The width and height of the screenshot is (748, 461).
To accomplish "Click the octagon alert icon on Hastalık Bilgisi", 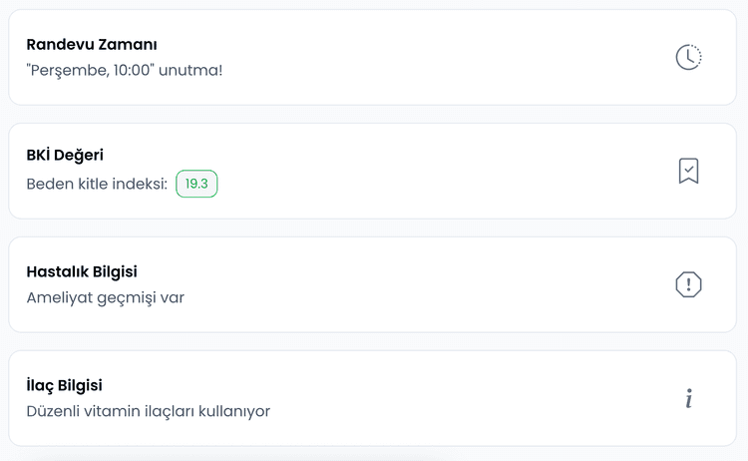I will [x=688, y=284].
